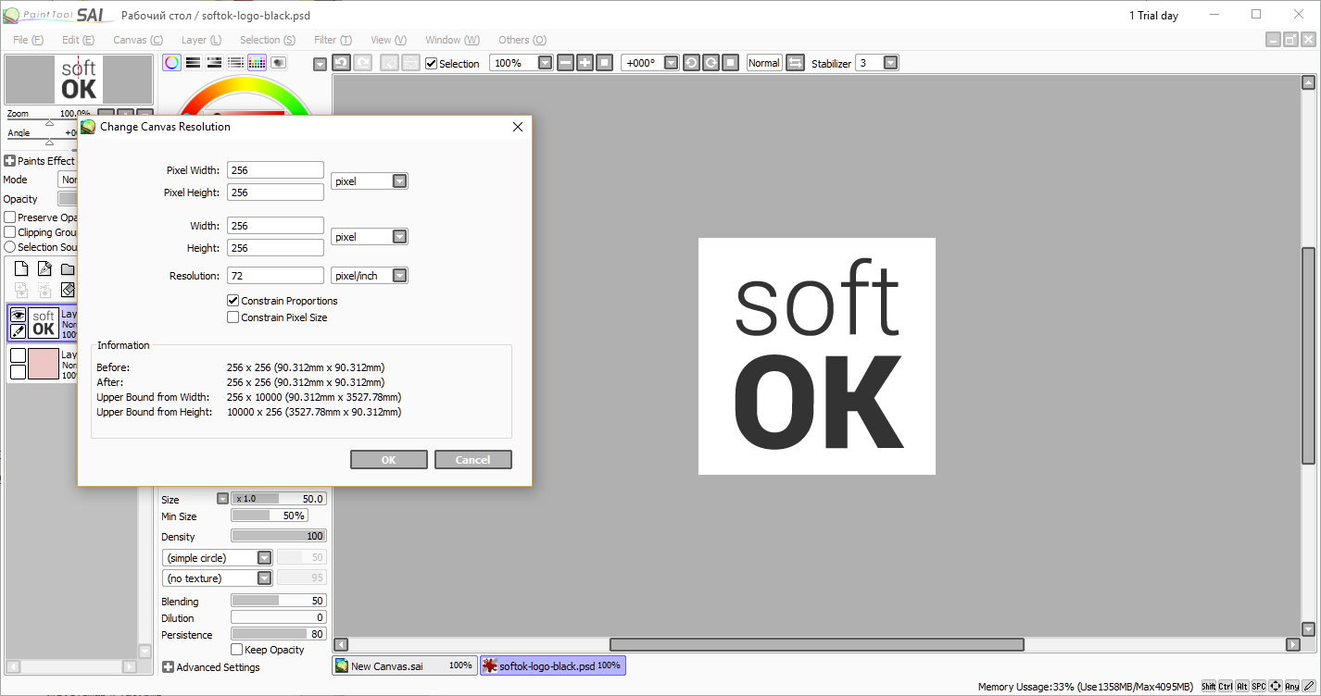Zoom in with the plus button

pyautogui.click(x=585, y=63)
